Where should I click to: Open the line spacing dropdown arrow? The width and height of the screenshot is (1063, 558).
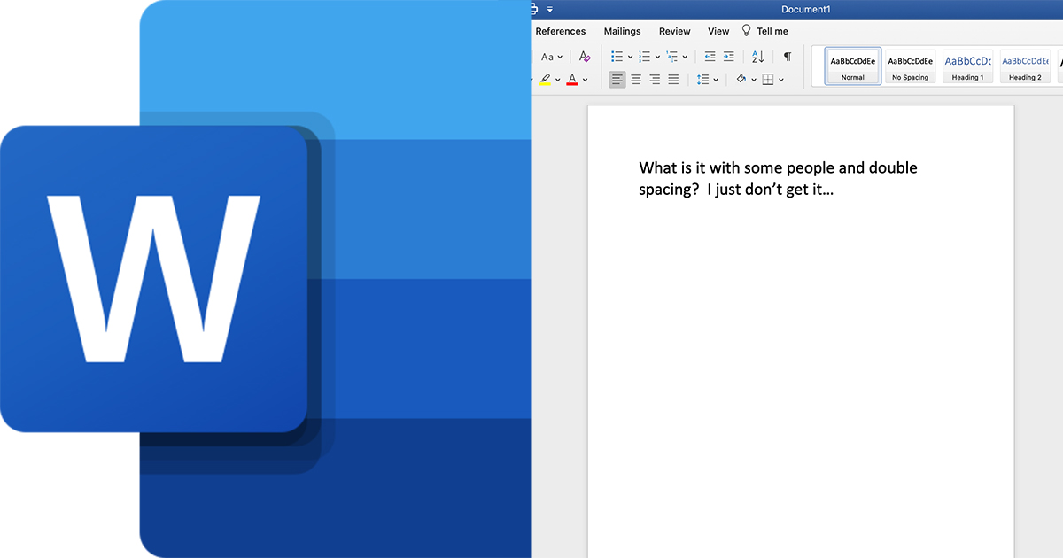point(716,81)
